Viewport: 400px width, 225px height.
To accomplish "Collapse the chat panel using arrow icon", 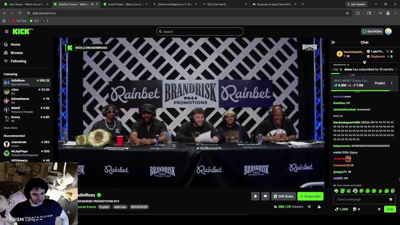I will [333, 42].
